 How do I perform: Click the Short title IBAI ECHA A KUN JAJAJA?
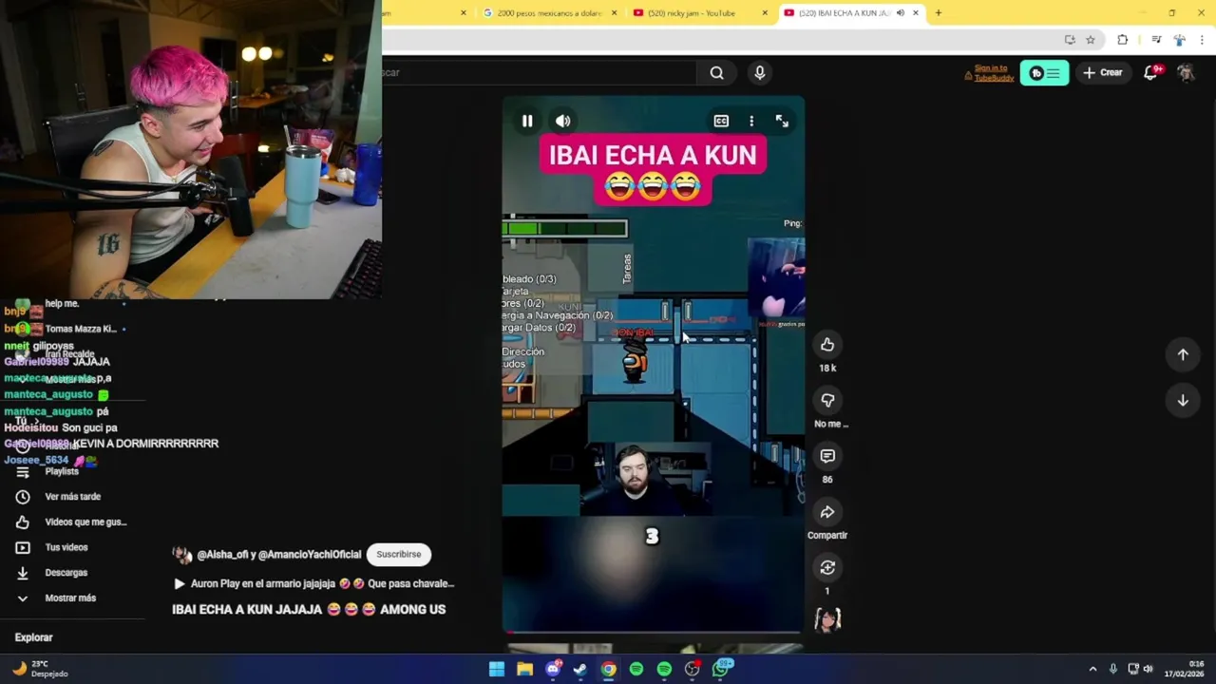point(309,610)
